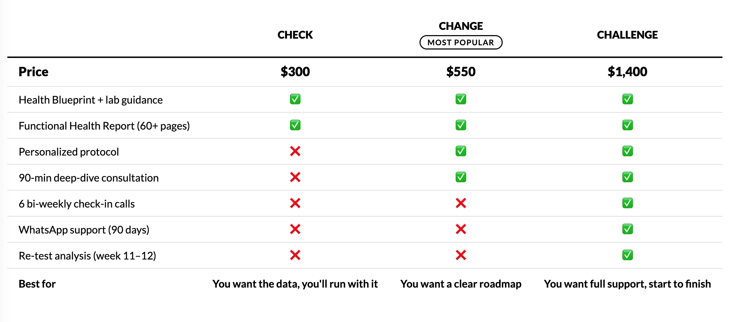Click CHECK red X for 90-min consultation

[x=295, y=177]
